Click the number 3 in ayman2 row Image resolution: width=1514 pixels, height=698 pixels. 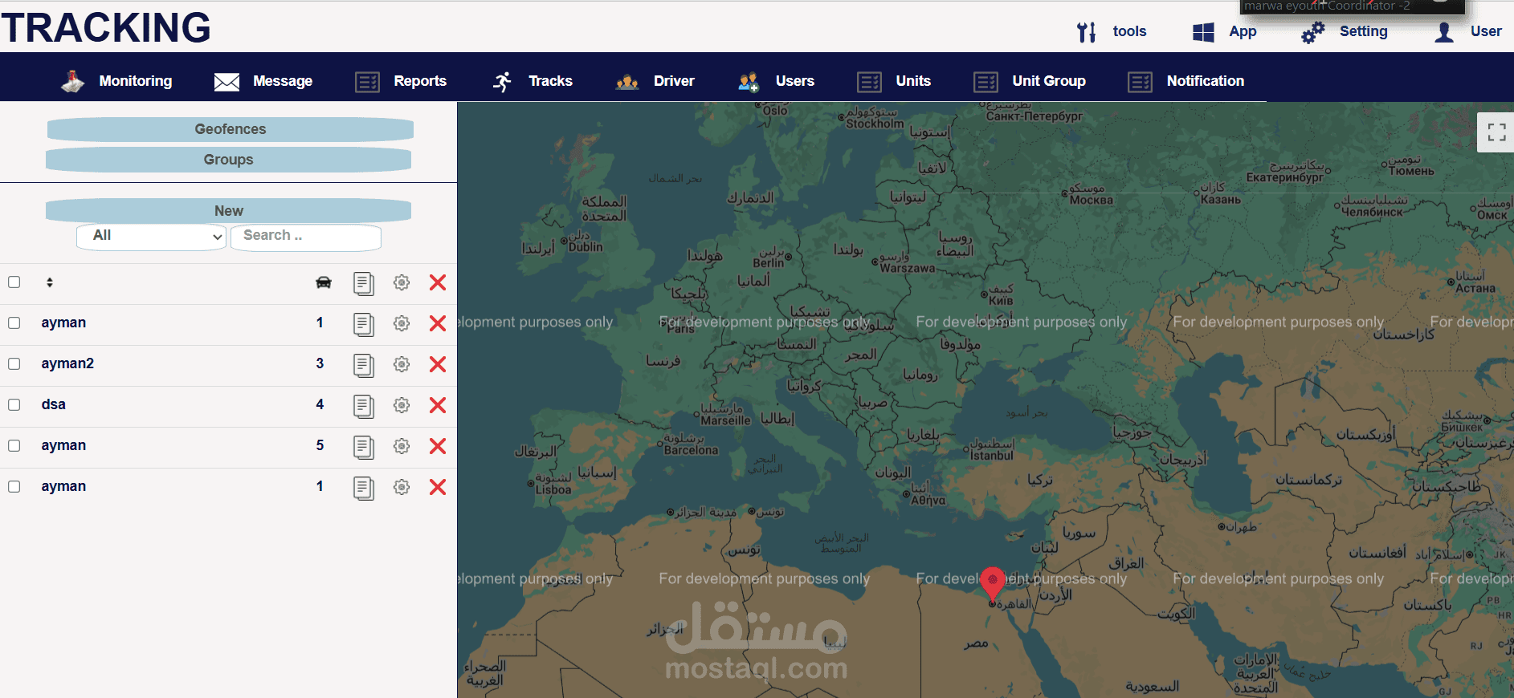click(x=320, y=363)
